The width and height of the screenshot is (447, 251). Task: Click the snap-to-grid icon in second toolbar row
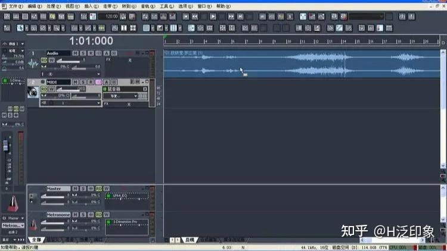[146, 28]
